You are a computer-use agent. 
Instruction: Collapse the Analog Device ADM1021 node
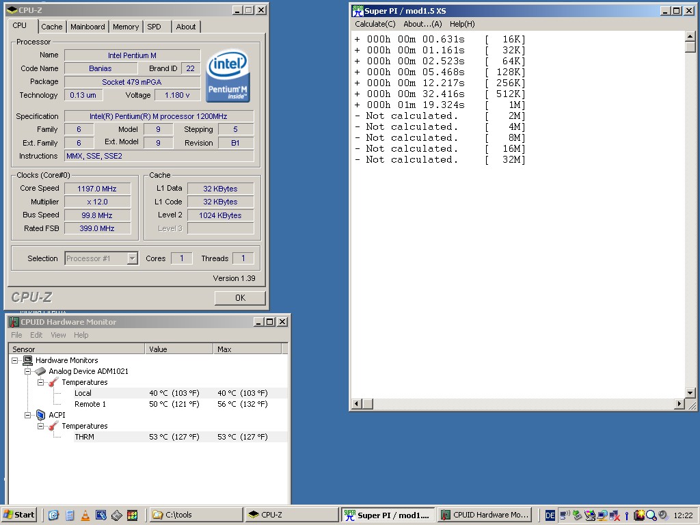pyautogui.click(x=27, y=371)
